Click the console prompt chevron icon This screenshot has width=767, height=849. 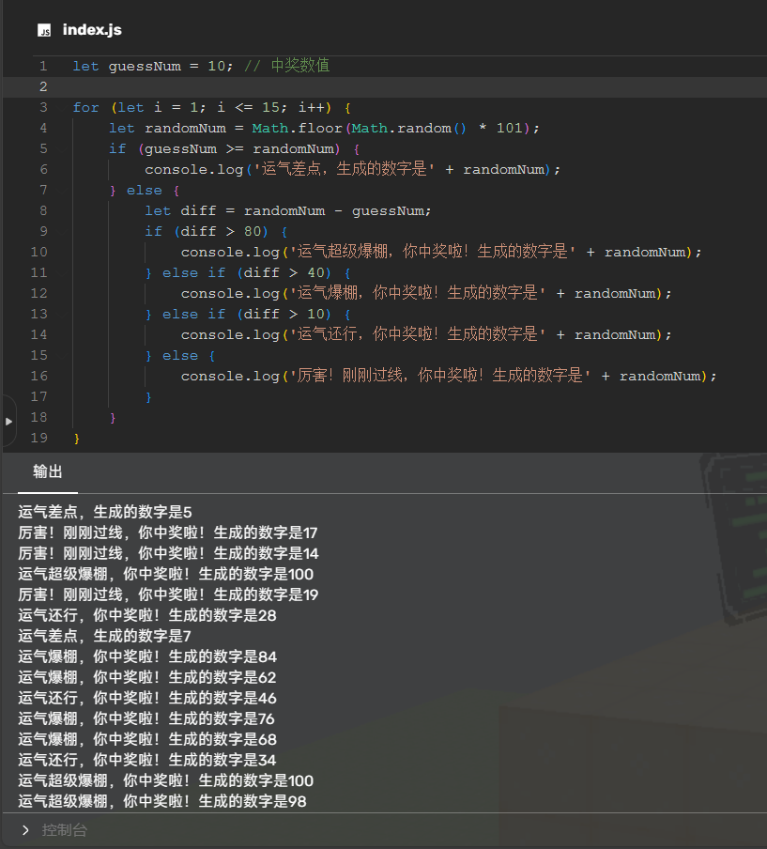point(25,830)
